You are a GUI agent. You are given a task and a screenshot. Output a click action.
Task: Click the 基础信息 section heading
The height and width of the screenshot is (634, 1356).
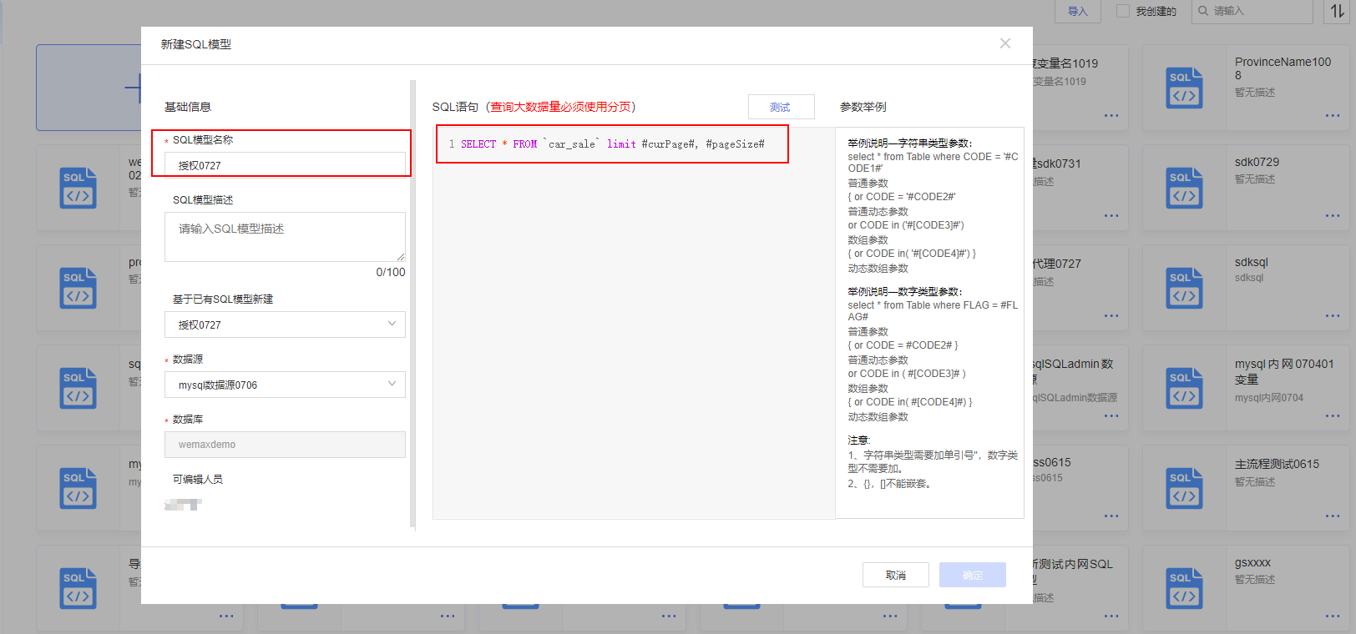188,107
